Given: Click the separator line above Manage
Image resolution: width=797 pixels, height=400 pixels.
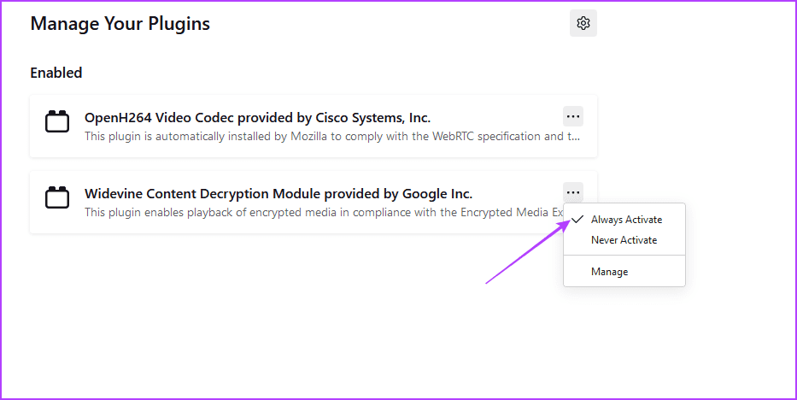Looking at the screenshot, I should coord(624,256).
